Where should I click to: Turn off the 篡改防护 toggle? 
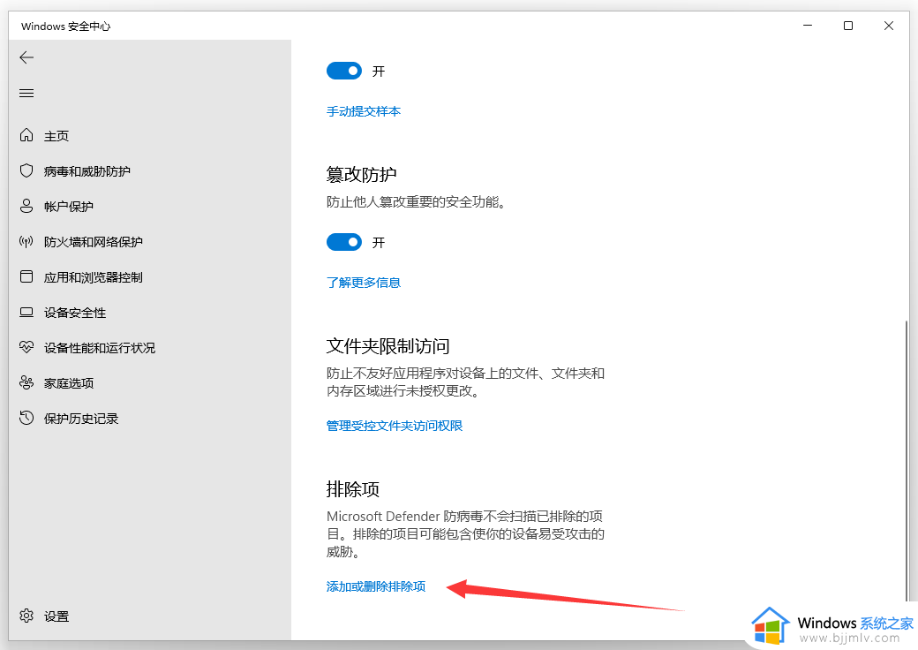point(344,242)
